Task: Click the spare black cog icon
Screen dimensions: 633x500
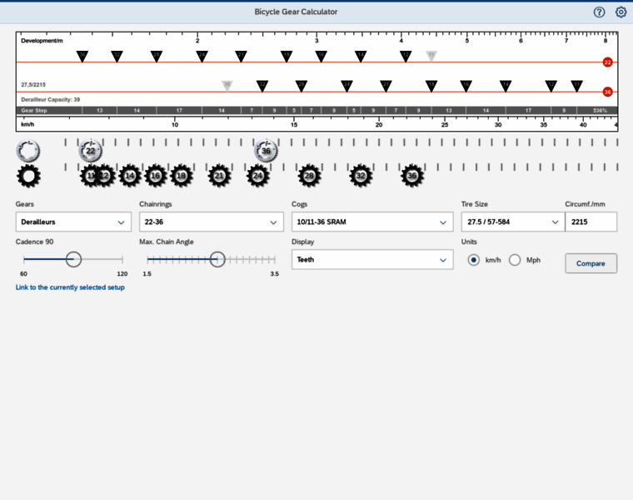Action: tap(28, 176)
